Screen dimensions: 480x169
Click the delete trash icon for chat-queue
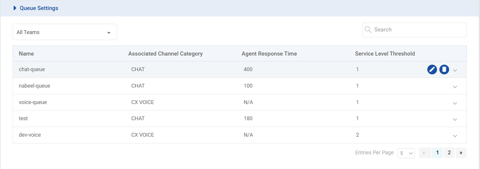pos(444,69)
